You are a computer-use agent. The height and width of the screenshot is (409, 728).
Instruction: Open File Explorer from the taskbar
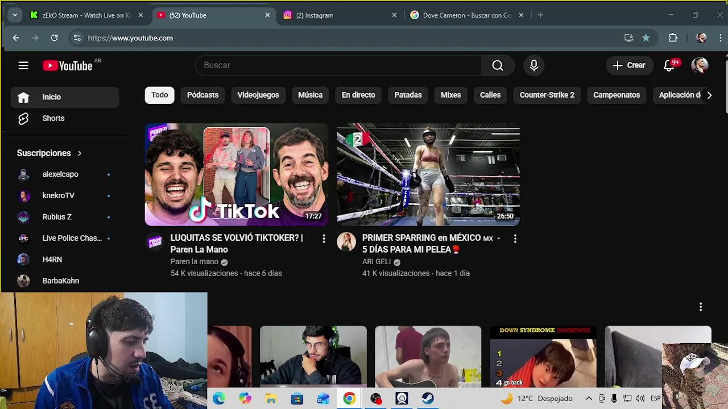coord(271,399)
